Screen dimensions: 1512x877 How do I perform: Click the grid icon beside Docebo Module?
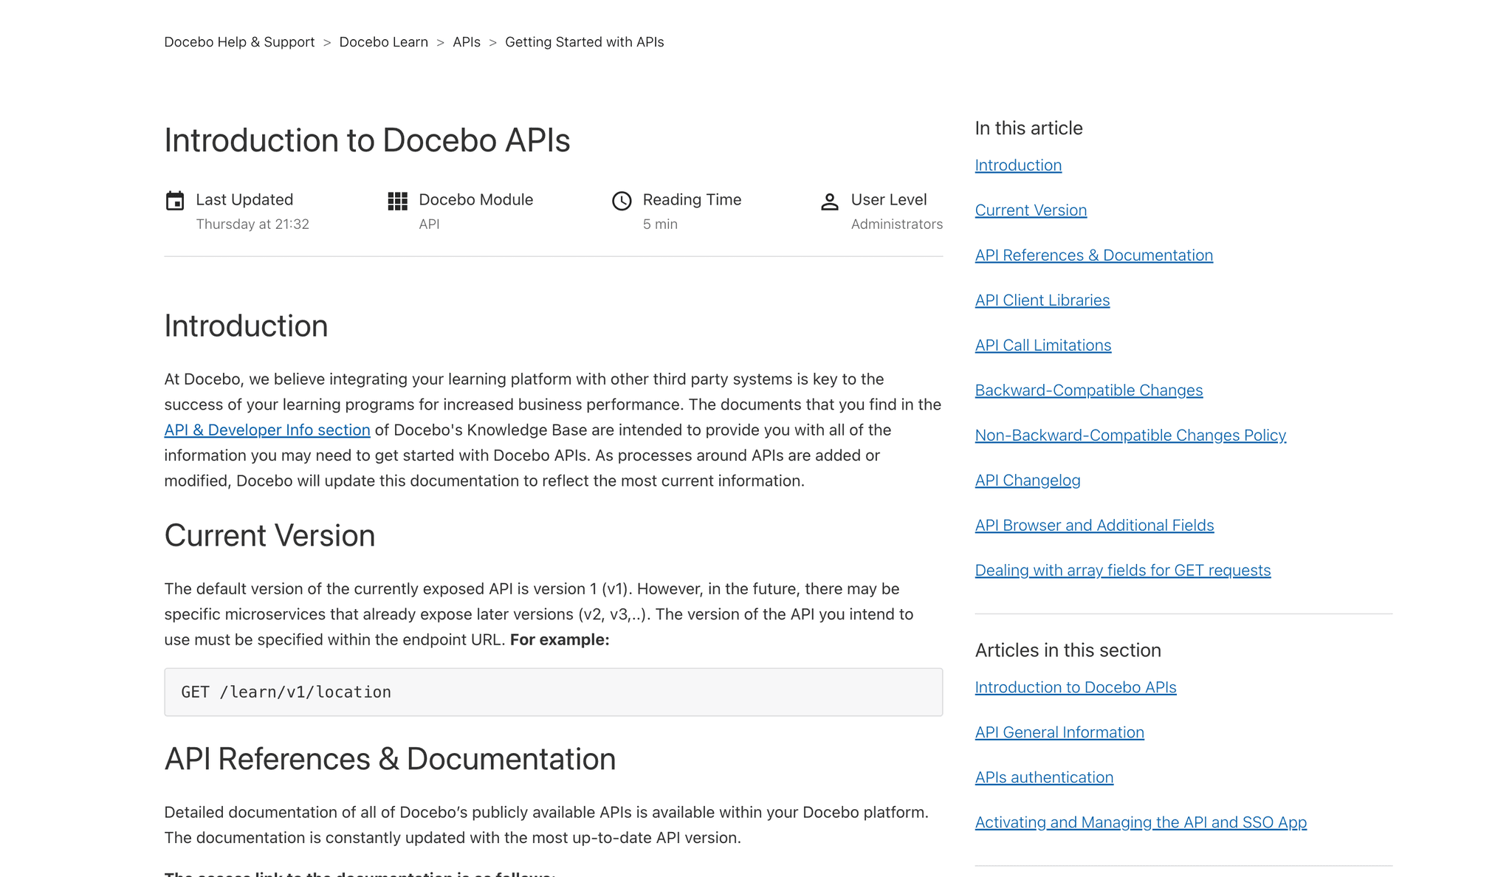397,200
